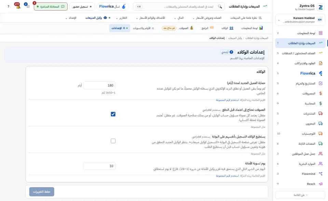The width and height of the screenshot is (328, 201).
Task: Click the search magnifier icon
Action: tap(220, 6)
